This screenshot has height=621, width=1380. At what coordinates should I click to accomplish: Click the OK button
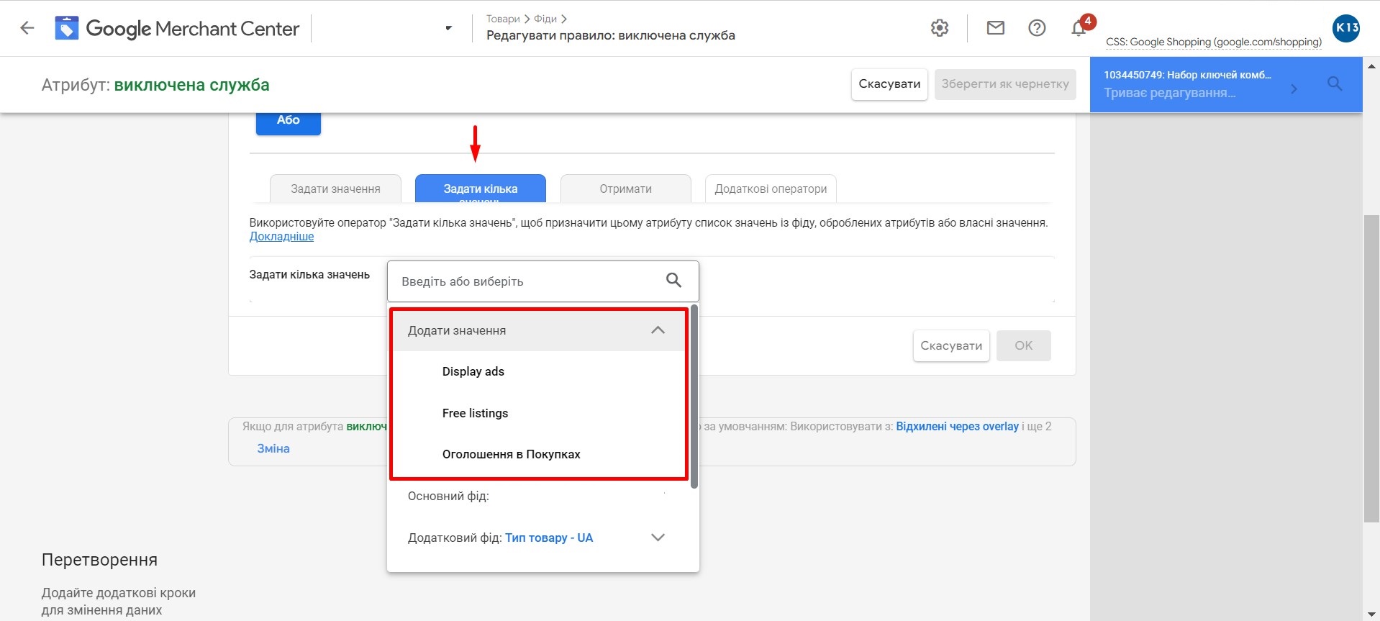pos(1023,345)
